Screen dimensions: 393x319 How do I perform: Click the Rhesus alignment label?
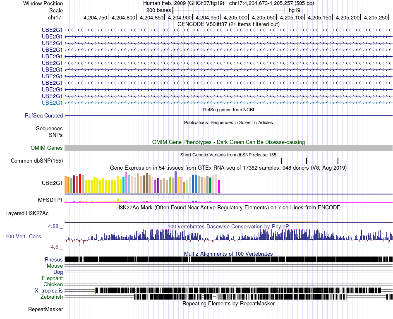tap(54, 259)
